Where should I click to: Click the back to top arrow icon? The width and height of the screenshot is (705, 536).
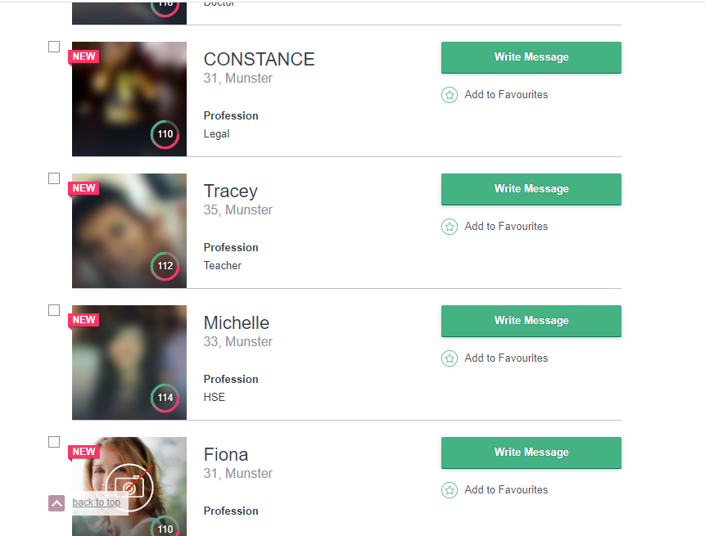tap(56, 503)
